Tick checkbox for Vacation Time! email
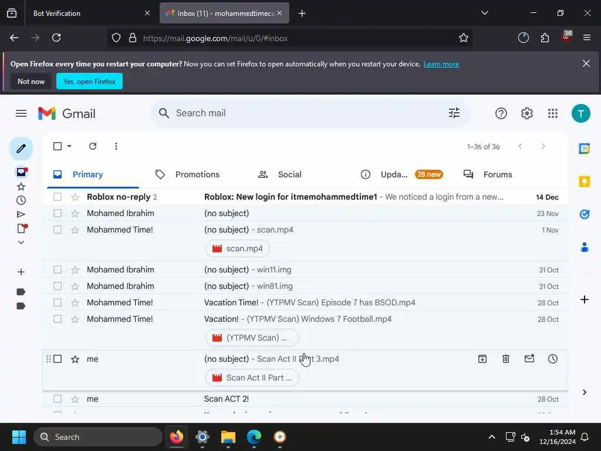Image resolution: width=601 pixels, height=451 pixels. coord(58,302)
